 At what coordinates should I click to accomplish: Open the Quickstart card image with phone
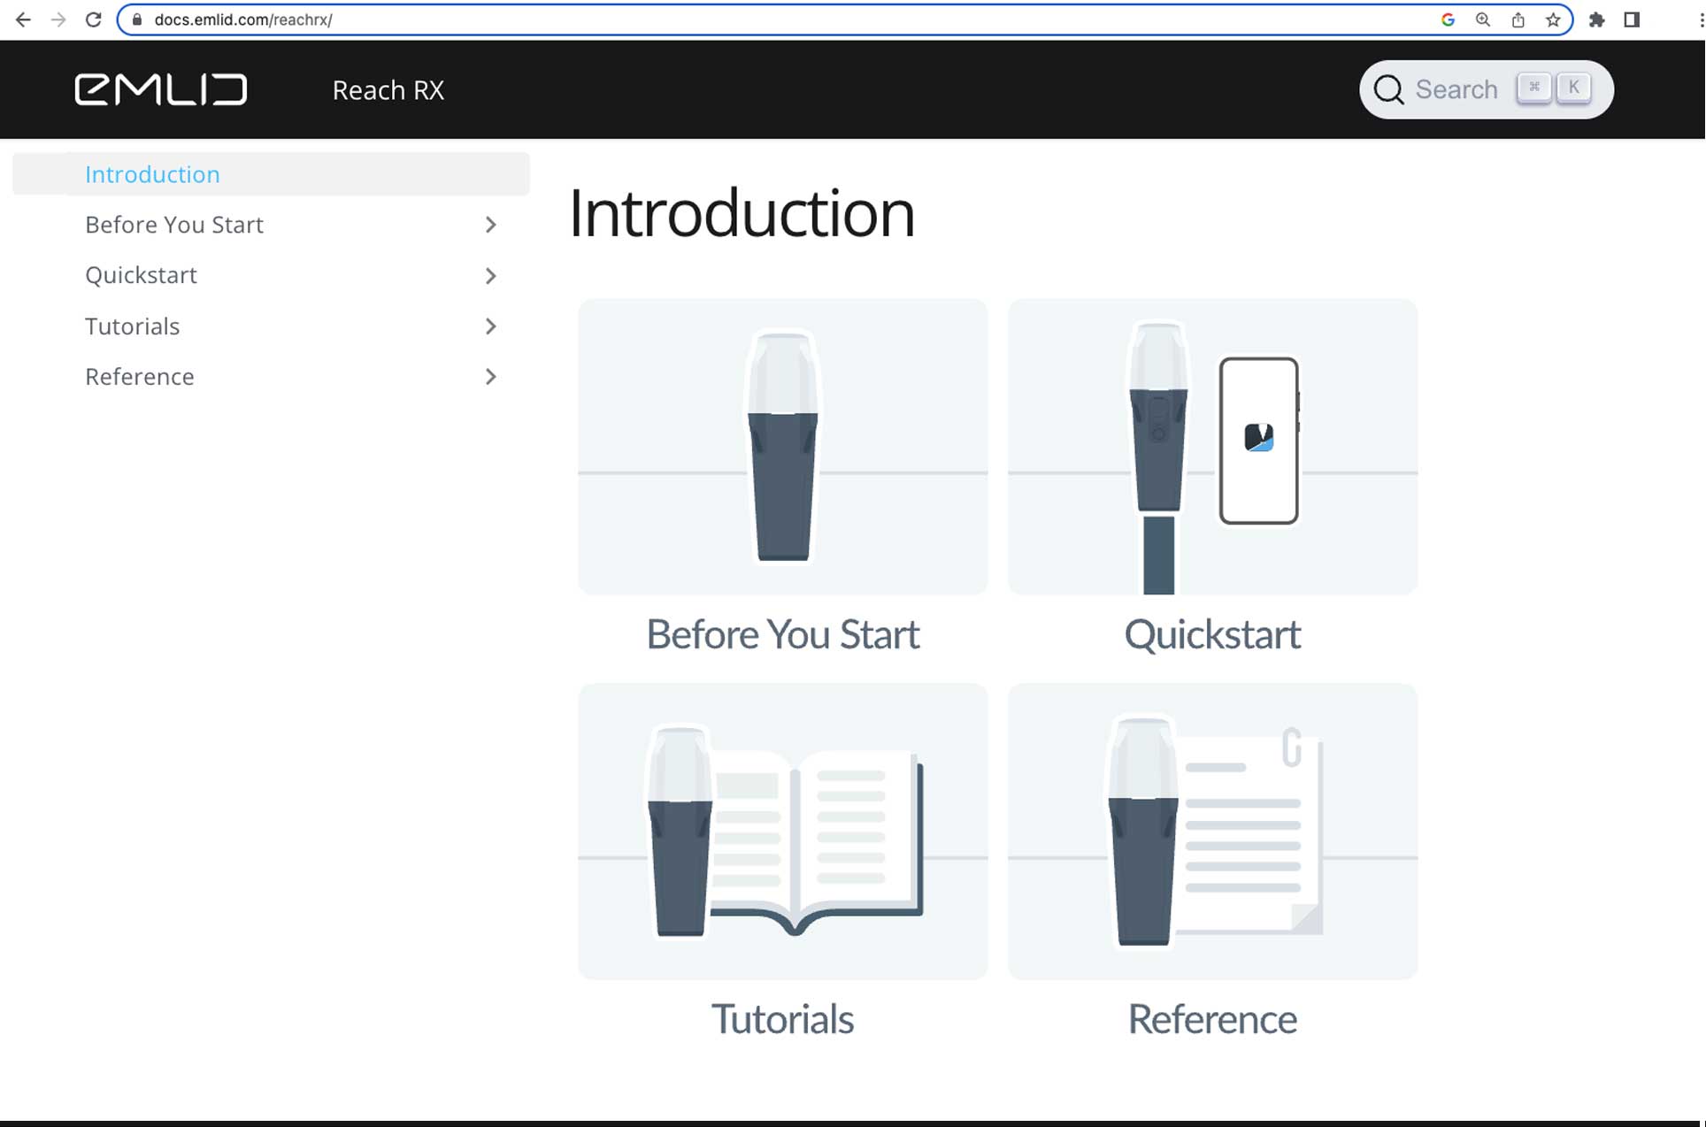(x=1212, y=447)
